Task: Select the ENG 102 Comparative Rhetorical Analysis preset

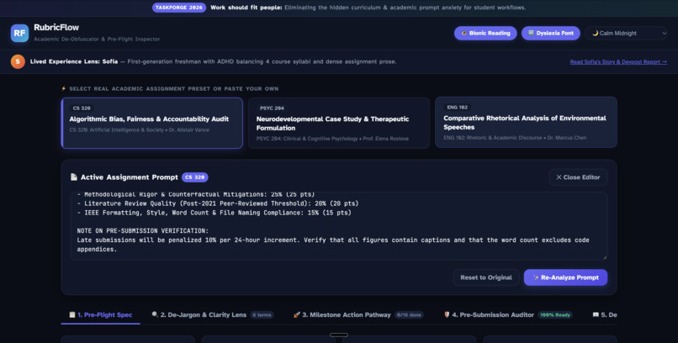Action: (x=526, y=123)
